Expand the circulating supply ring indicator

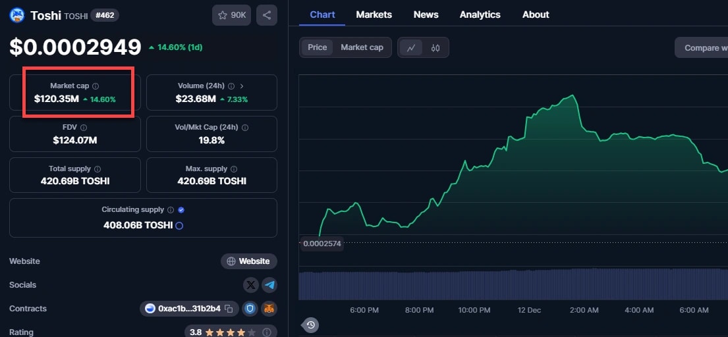179,225
